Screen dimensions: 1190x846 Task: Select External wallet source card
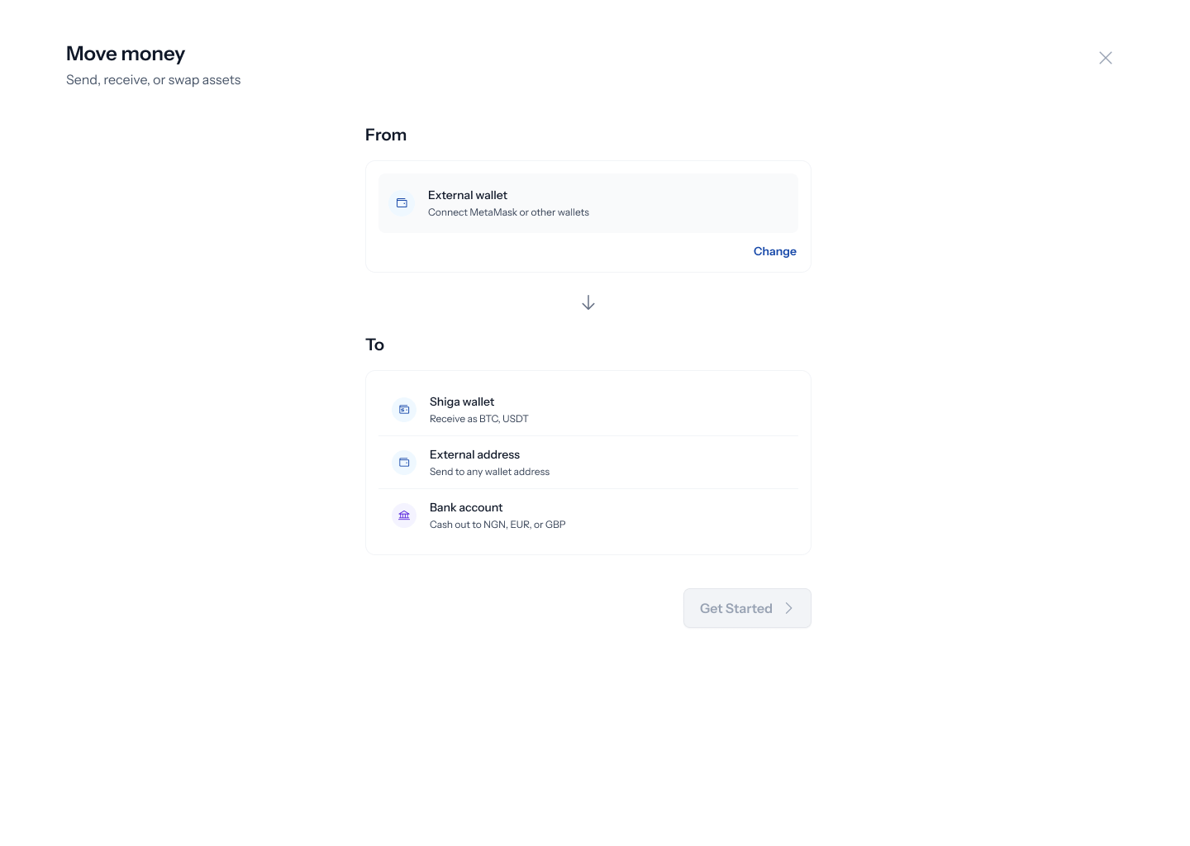(x=588, y=203)
